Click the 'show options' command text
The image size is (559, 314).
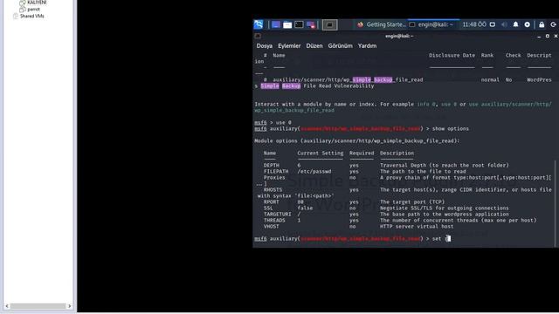point(451,128)
